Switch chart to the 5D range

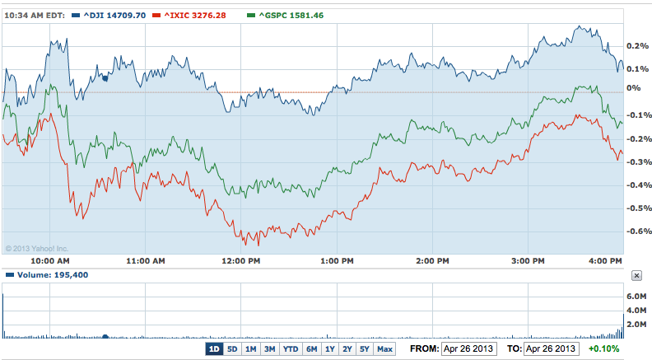(232, 349)
